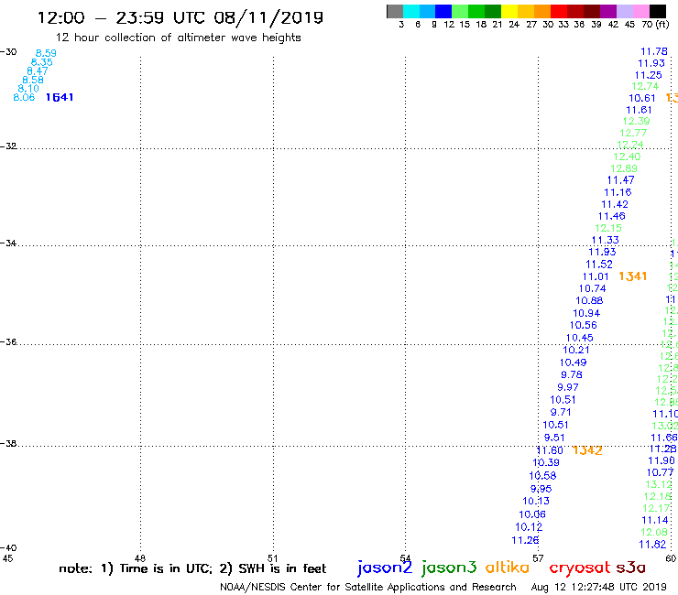Select the 9.51 wave height reading
This screenshot has width=678, height=595.
tap(554, 438)
